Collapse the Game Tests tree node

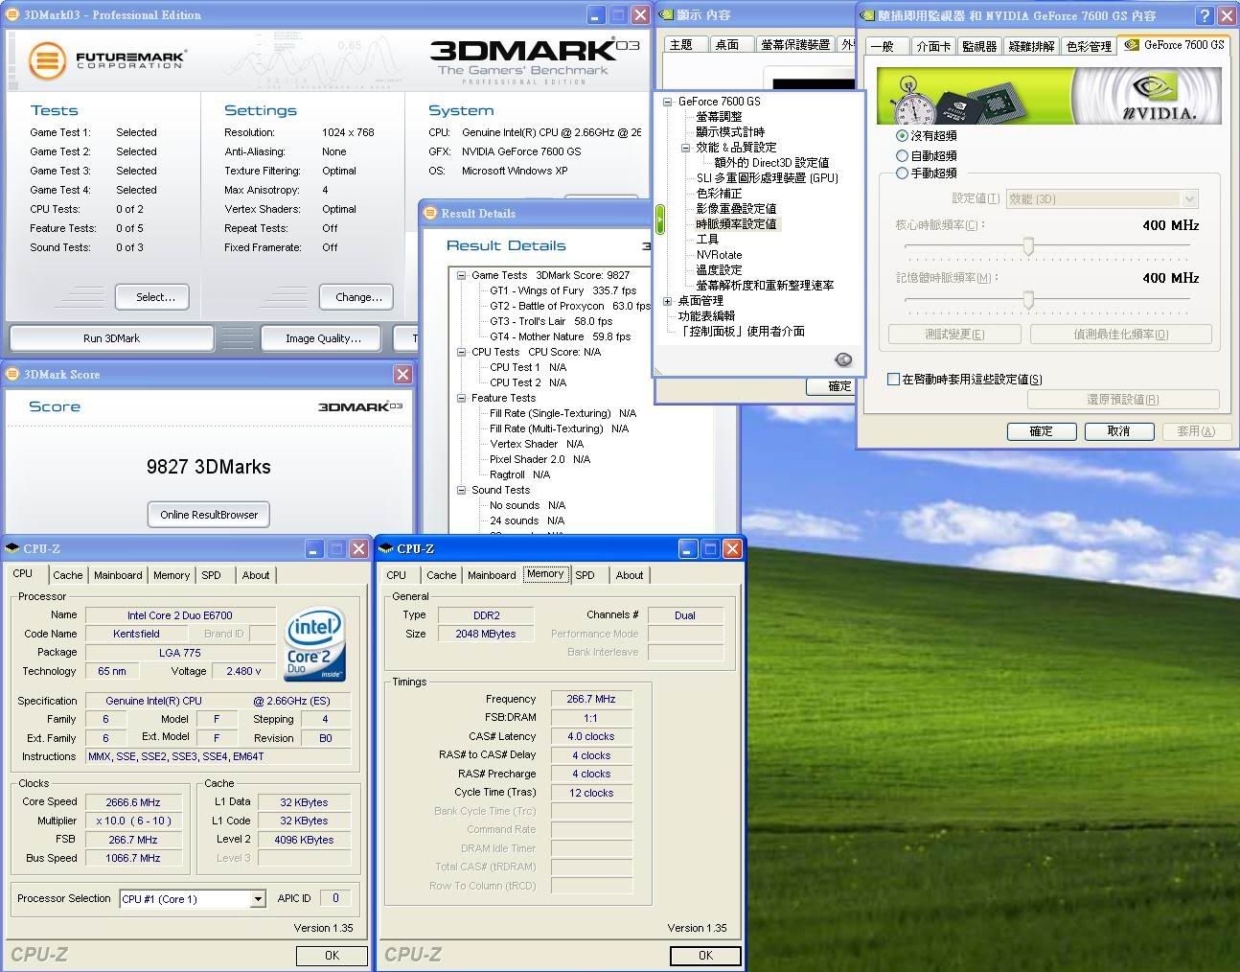coord(461,275)
